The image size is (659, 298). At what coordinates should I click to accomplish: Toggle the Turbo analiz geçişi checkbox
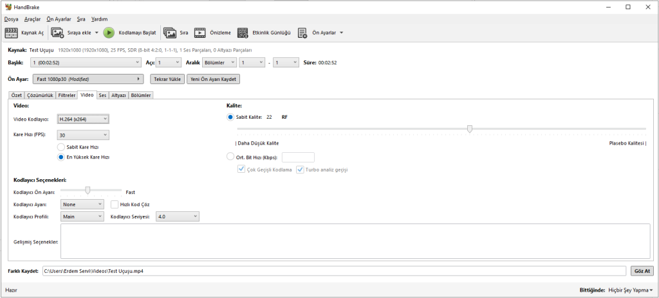(300, 170)
